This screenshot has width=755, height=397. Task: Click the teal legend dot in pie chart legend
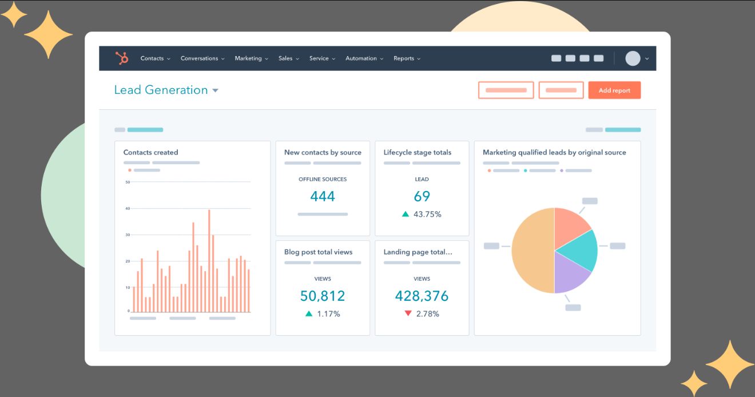coord(525,170)
